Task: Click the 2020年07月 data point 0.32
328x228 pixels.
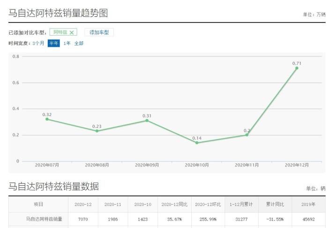Action: click(47, 119)
